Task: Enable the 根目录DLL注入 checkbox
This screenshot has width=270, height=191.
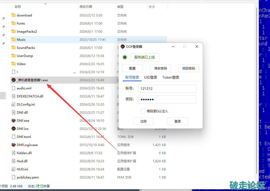Action: pyautogui.click(x=143, y=111)
